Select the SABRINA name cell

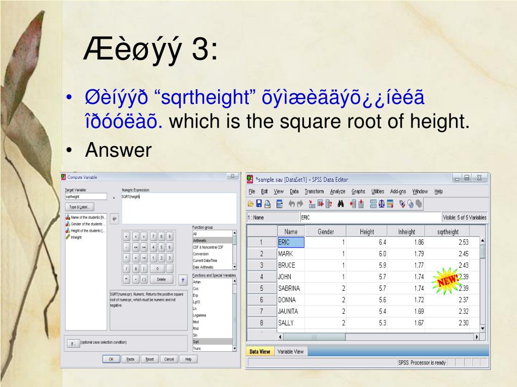click(x=290, y=288)
